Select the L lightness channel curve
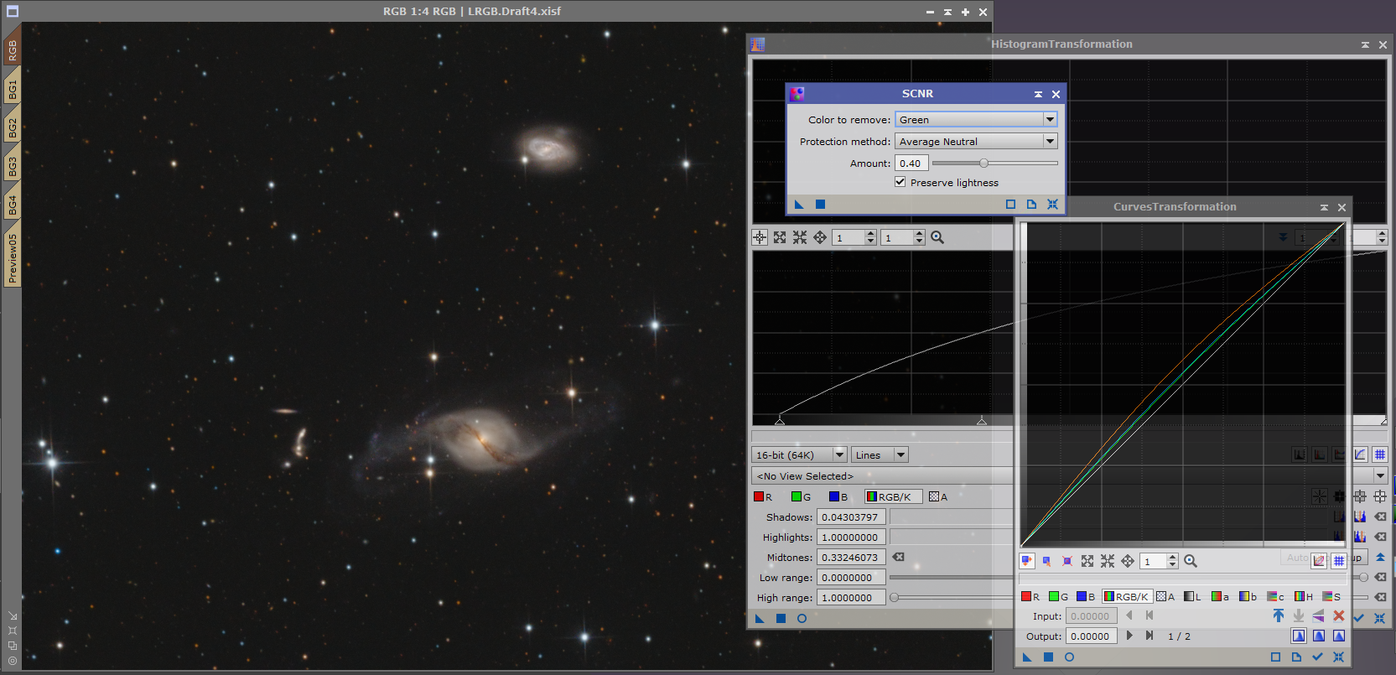Screen dimensions: 1396x675 1192,596
